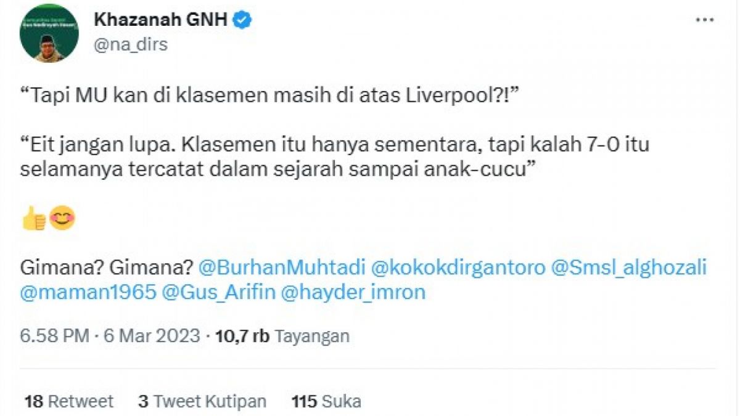View the 10,7 rb Tayangan count

pyautogui.click(x=281, y=336)
